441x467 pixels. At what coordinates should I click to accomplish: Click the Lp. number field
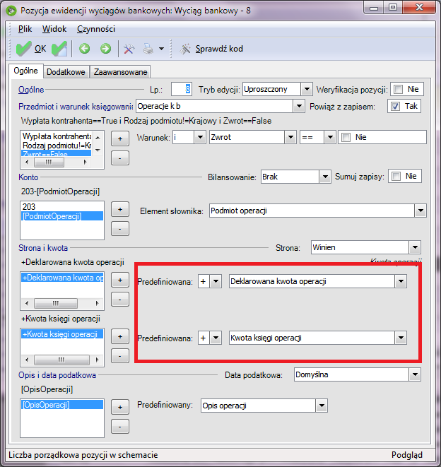point(181,89)
